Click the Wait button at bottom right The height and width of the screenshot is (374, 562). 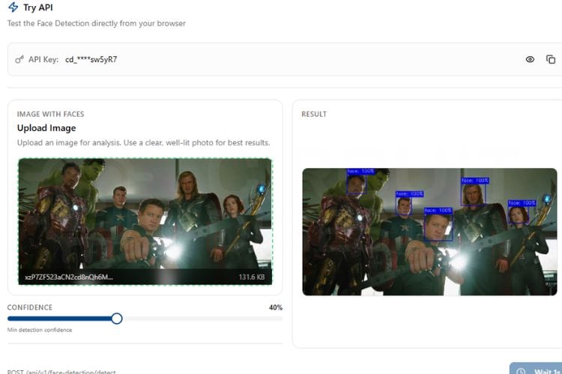coord(536,369)
